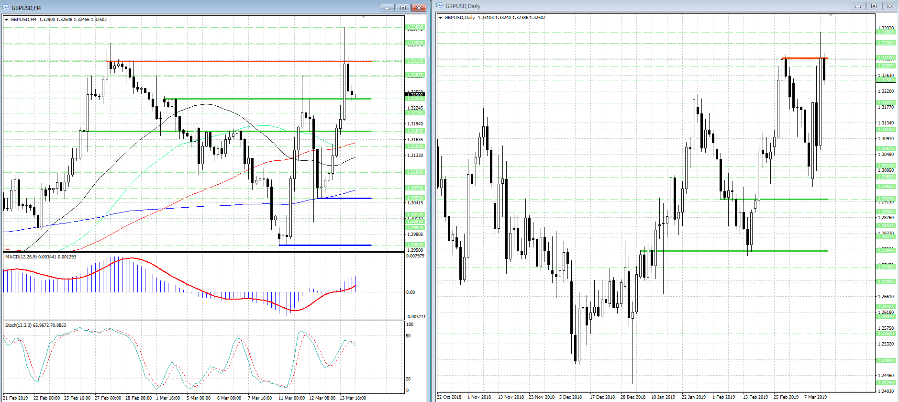Select the blue line at 1.29600 on H4 chart
Screen dimensions: 899x402
pyautogui.click(x=325, y=245)
